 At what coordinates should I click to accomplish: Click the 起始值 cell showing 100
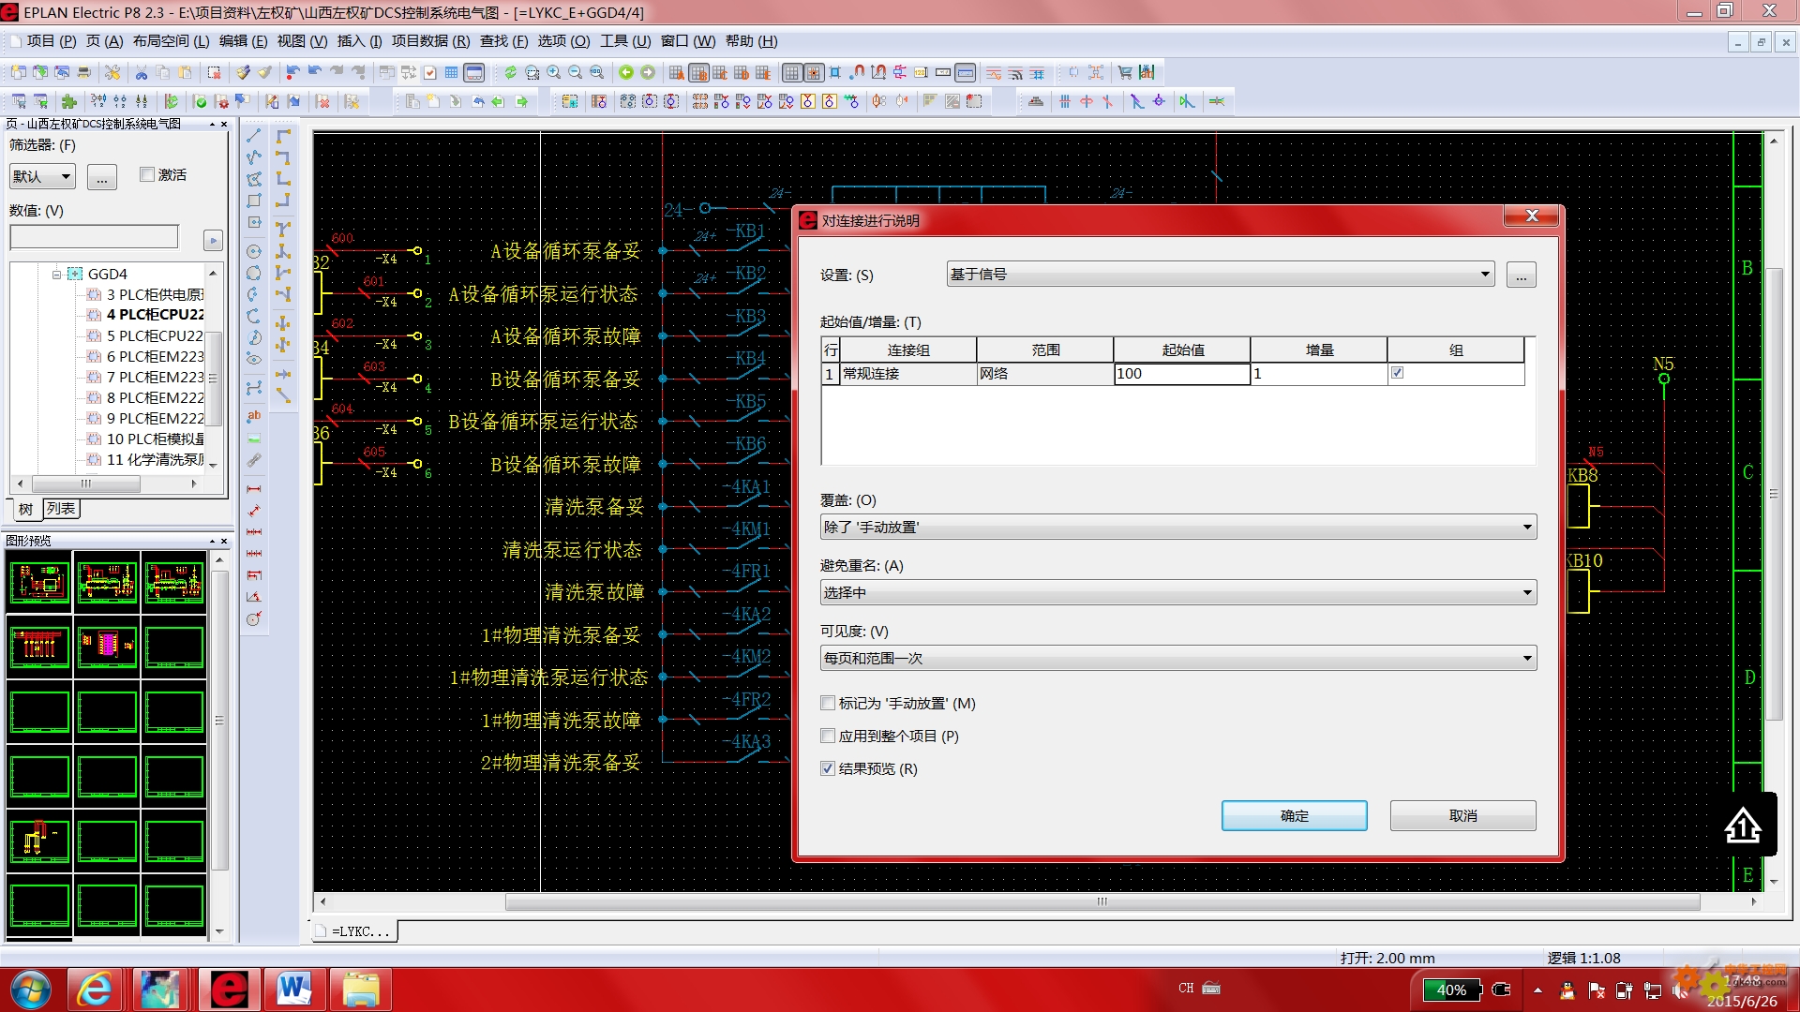click(x=1181, y=374)
